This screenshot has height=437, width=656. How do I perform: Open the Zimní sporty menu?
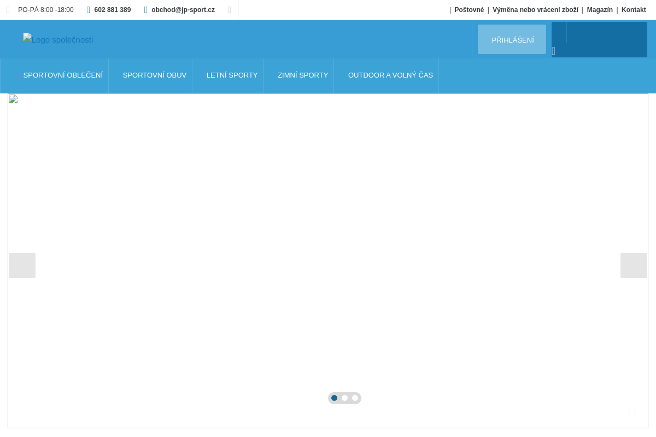pyautogui.click(x=303, y=75)
